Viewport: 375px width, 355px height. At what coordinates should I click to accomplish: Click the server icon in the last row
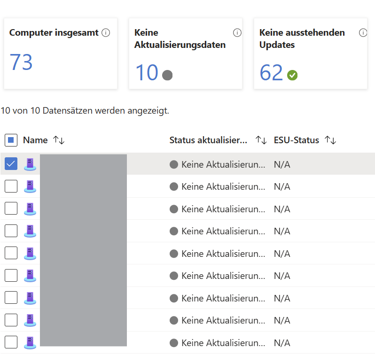click(x=30, y=342)
